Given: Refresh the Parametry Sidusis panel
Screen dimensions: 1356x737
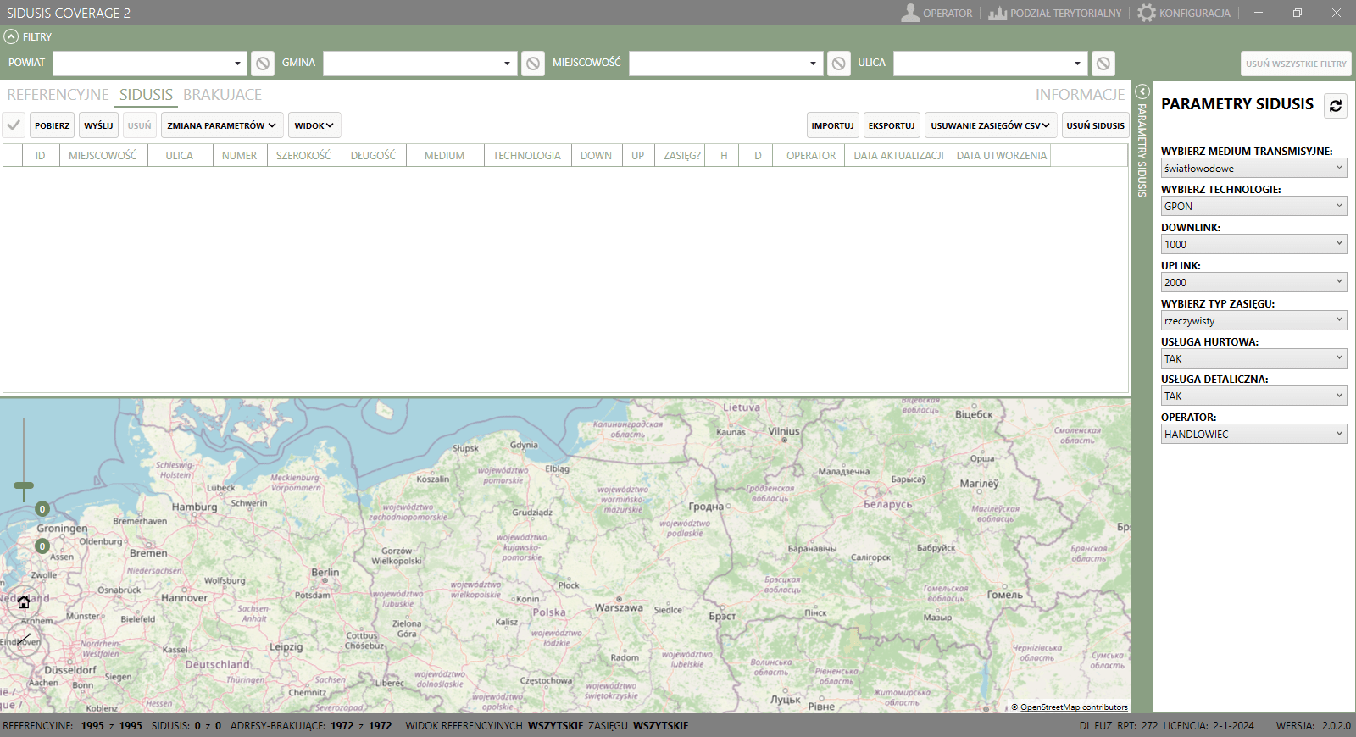Looking at the screenshot, I should click(x=1336, y=106).
